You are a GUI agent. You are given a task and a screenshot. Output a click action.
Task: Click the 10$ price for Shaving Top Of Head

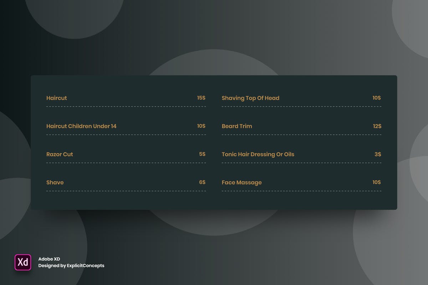click(x=377, y=98)
